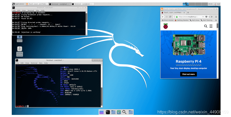This screenshot has height=117, width=231.
Task: Click the 'OS: Kali Linux 2019.2' line
Action: click(x=70, y=69)
